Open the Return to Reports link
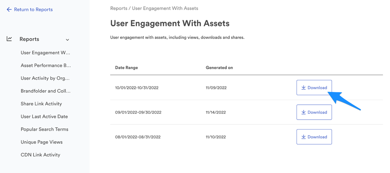 [33, 10]
